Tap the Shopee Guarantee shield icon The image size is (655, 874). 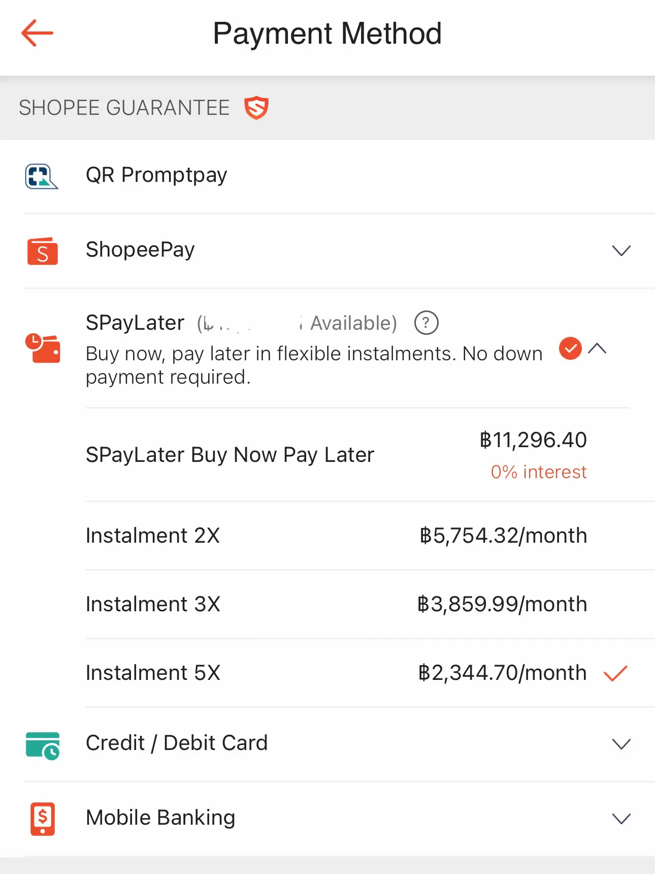(x=256, y=108)
